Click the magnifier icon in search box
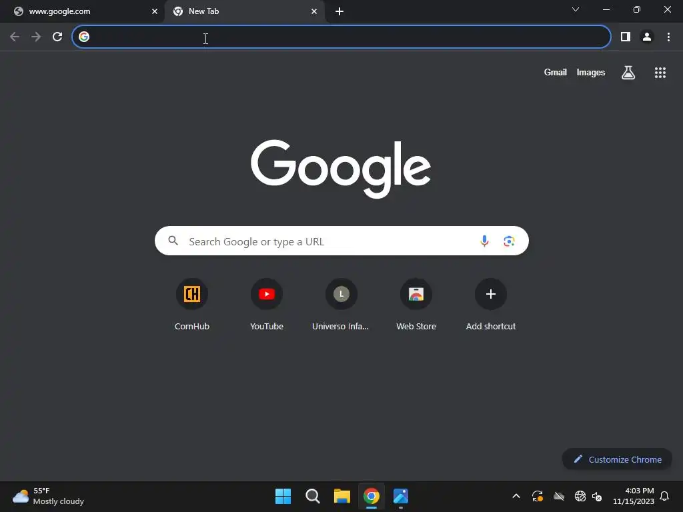Image resolution: width=683 pixels, height=512 pixels. coord(173,241)
